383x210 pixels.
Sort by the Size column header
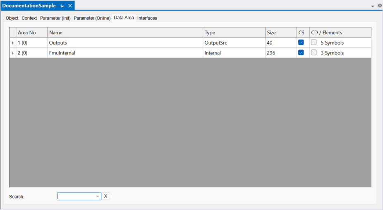(x=281, y=33)
